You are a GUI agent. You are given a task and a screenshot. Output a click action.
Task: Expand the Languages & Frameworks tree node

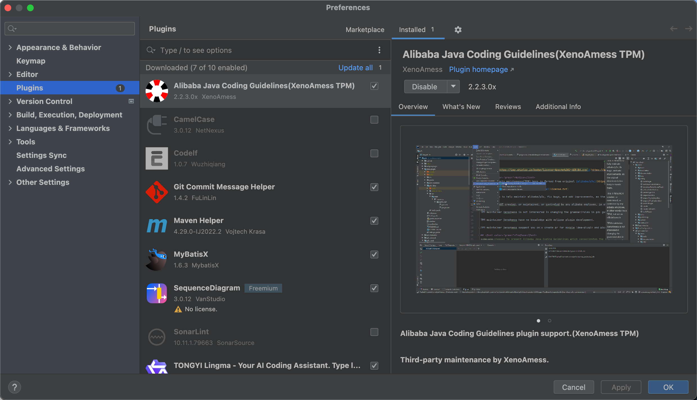[x=10, y=128]
